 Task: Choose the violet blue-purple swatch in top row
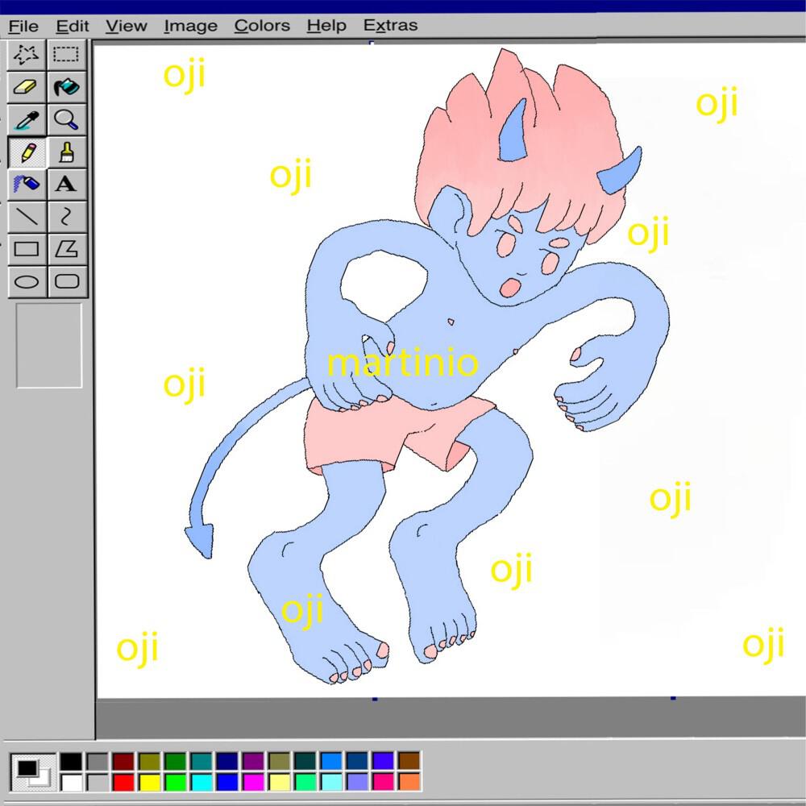(x=383, y=762)
